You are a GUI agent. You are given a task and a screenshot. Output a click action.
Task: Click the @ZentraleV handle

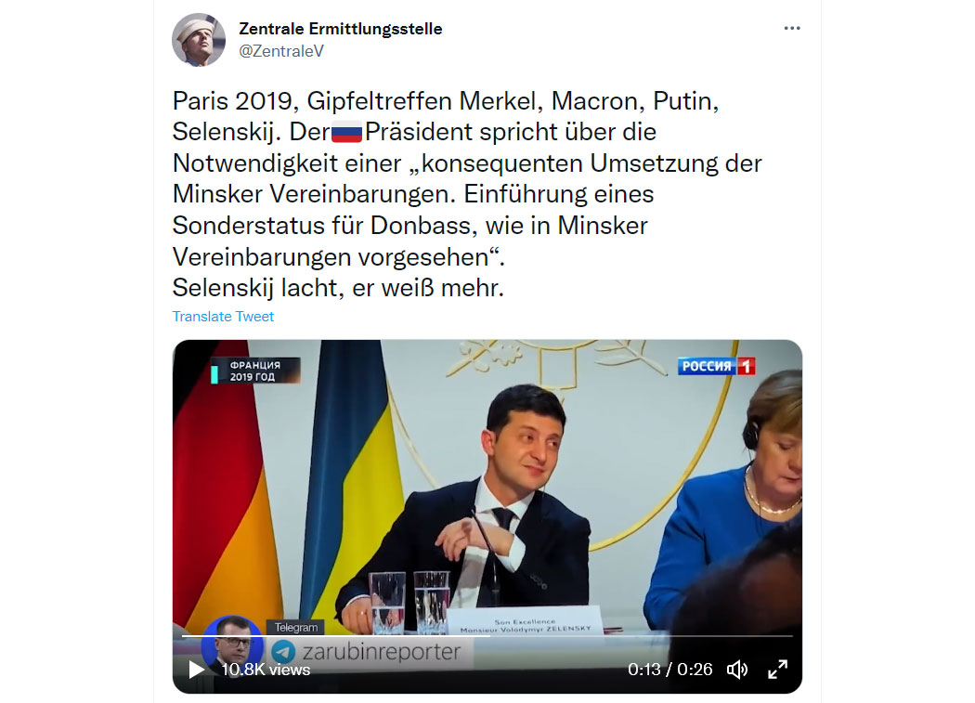[281, 51]
